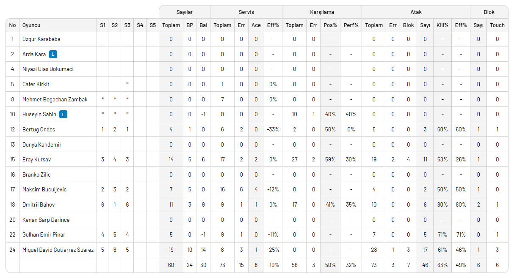514x278 pixels.
Task: Click the Oyuncu column header
Action: [31, 25]
